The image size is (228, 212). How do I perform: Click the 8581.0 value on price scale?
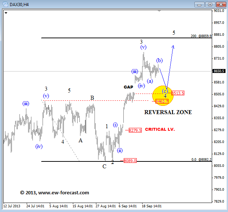point(219,82)
